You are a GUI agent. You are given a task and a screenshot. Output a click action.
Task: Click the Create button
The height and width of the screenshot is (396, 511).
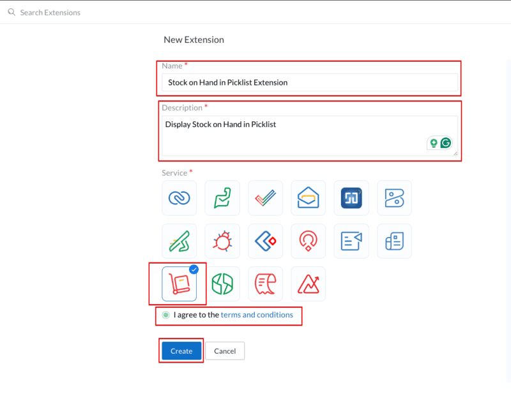181,351
